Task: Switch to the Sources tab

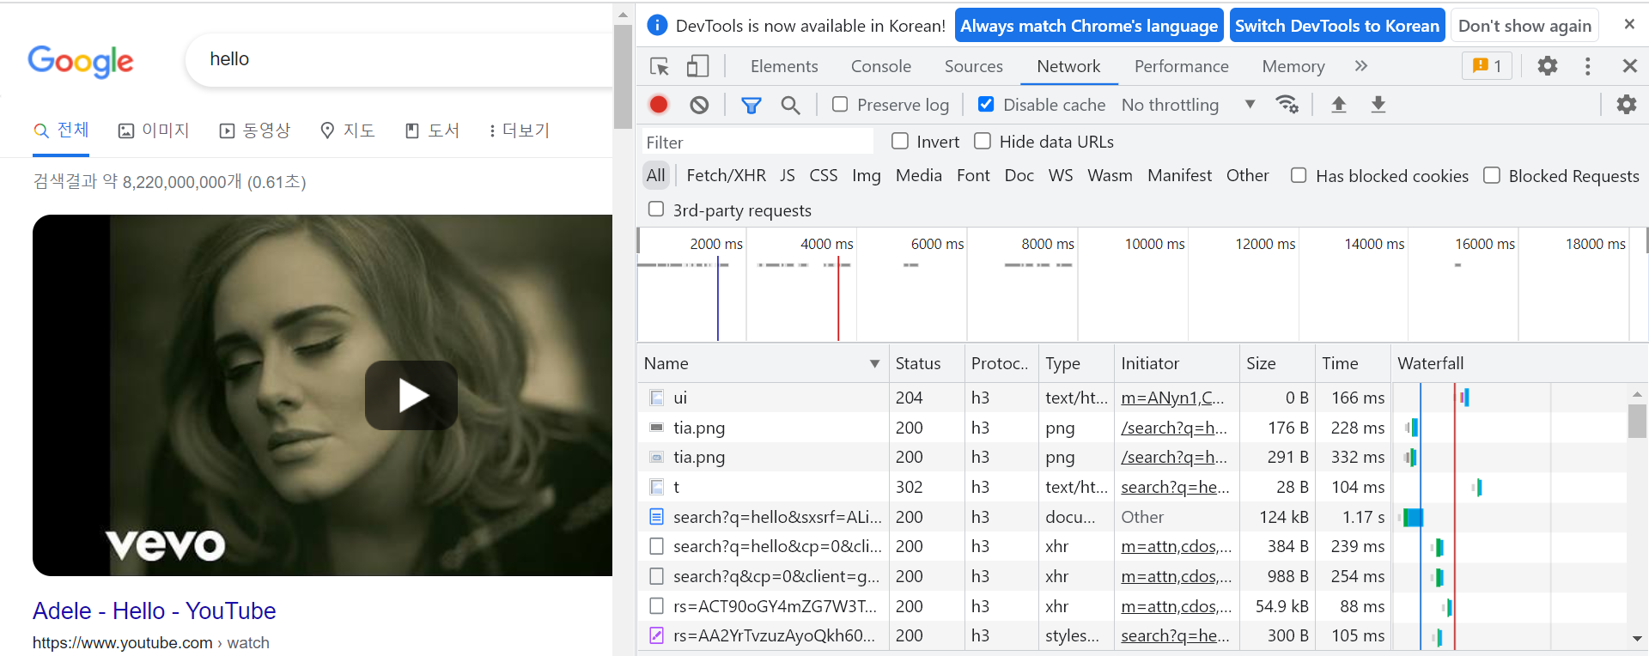Action: click(x=974, y=66)
